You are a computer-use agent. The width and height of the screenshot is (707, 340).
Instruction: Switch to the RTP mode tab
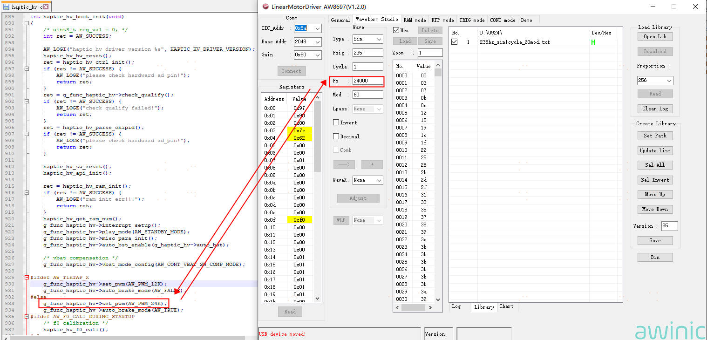442,20
